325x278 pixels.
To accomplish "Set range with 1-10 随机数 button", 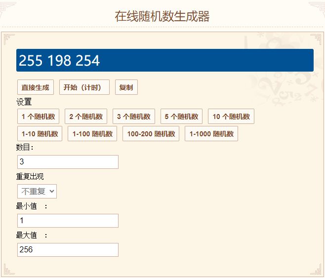I will pyautogui.click(x=40, y=134).
